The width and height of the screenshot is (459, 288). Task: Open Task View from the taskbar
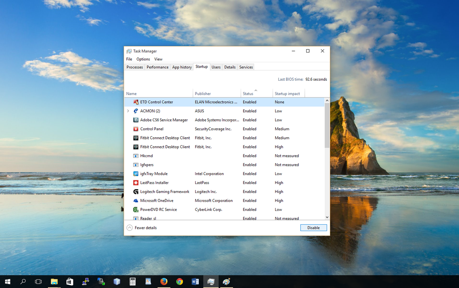pyautogui.click(x=39, y=282)
